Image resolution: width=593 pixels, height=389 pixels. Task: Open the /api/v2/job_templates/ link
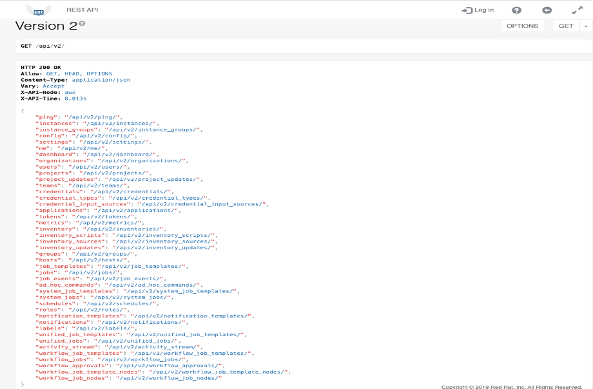pos(141,266)
